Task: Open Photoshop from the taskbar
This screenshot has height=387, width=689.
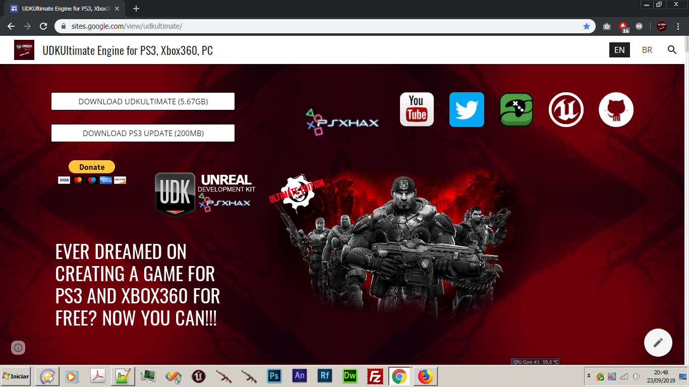Action: pyautogui.click(x=274, y=376)
